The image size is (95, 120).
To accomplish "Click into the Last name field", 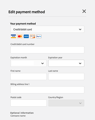I will pos(66,77).
